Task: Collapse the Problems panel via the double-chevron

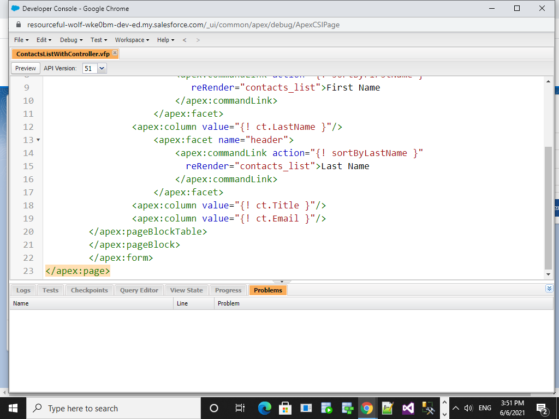Action: [549, 288]
